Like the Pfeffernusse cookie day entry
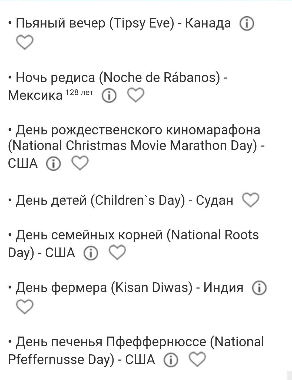 tap(197, 359)
